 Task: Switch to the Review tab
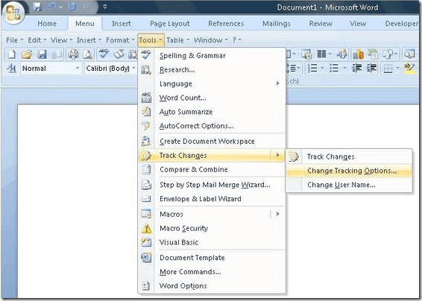click(321, 24)
